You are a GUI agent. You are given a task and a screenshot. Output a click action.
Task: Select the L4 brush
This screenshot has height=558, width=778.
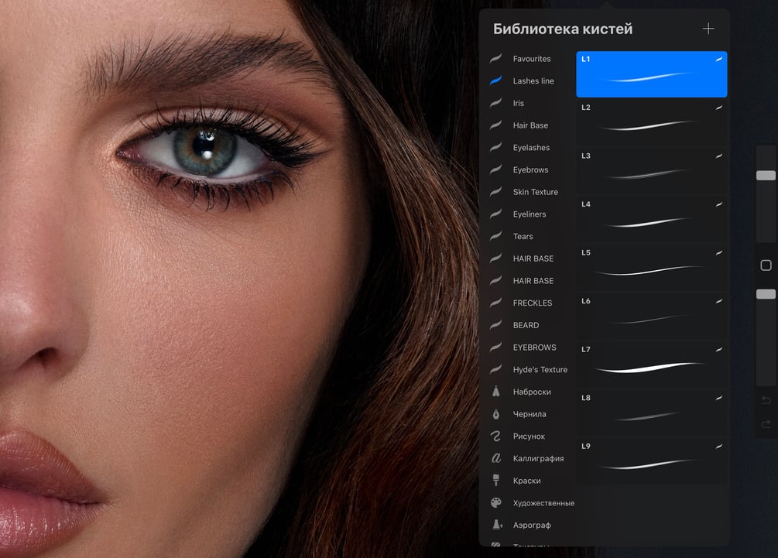point(652,219)
